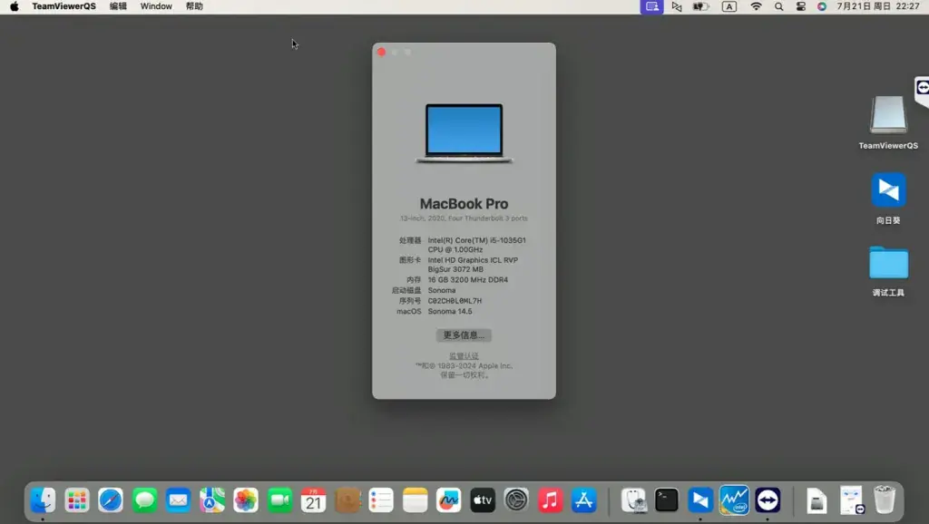
Task: Open Intel Power Gadget in Dock
Action: pyautogui.click(x=734, y=500)
